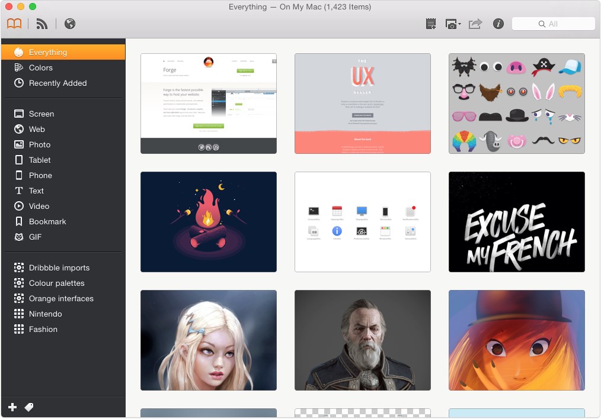Click the Video play icon in sidebar
This screenshot has width=601, height=419.
pyautogui.click(x=19, y=206)
